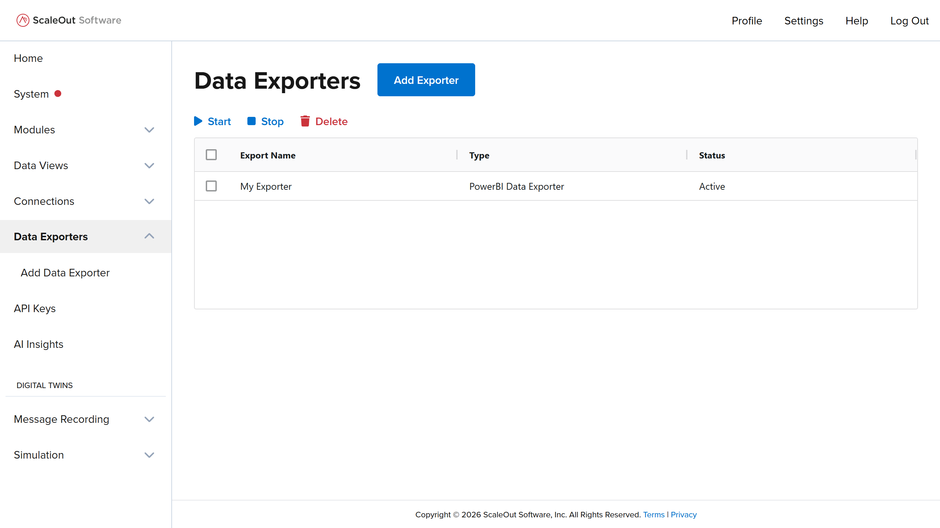
Task: Click the PowerBI Data Exporter type cell
Action: [516, 186]
